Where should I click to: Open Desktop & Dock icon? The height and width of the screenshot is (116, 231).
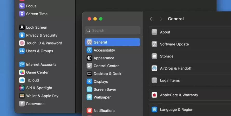pyautogui.click(x=90, y=74)
